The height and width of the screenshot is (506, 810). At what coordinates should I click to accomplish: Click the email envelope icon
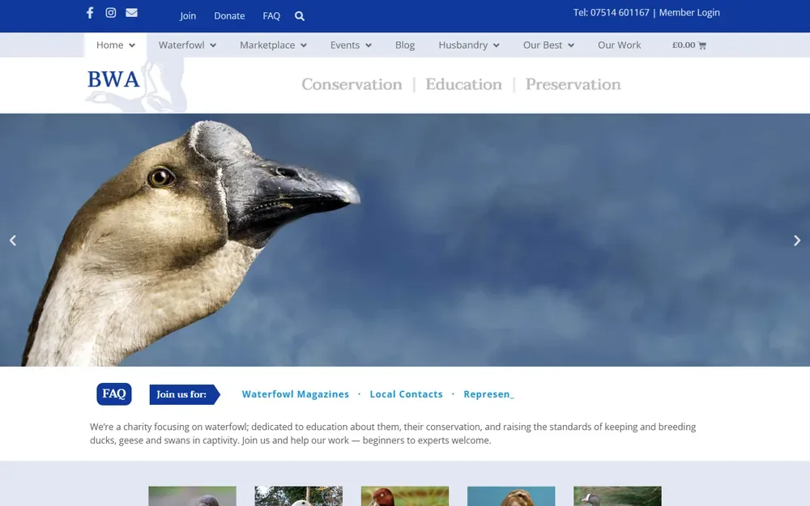132,12
